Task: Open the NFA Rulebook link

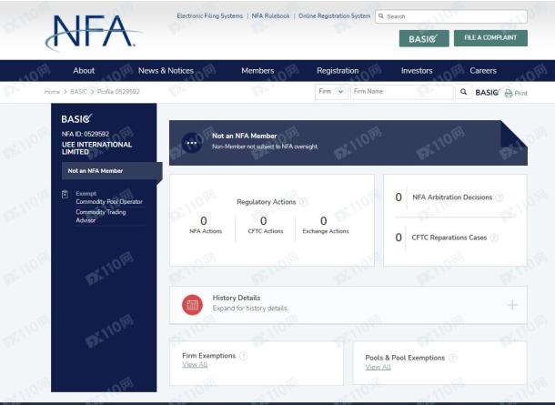Action: click(270, 16)
